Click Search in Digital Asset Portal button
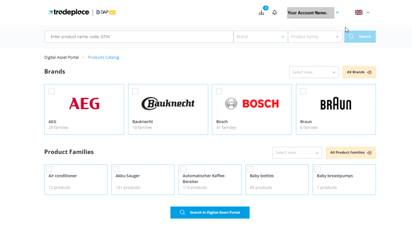 tap(210, 212)
